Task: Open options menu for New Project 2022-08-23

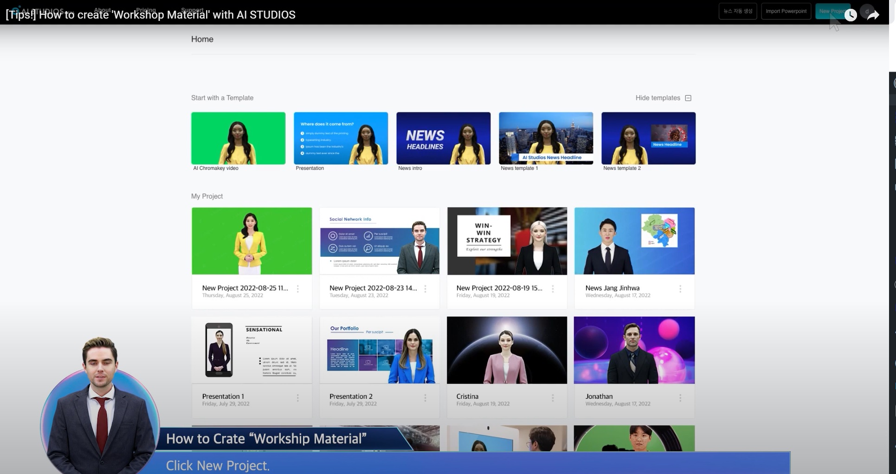Action: point(425,289)
